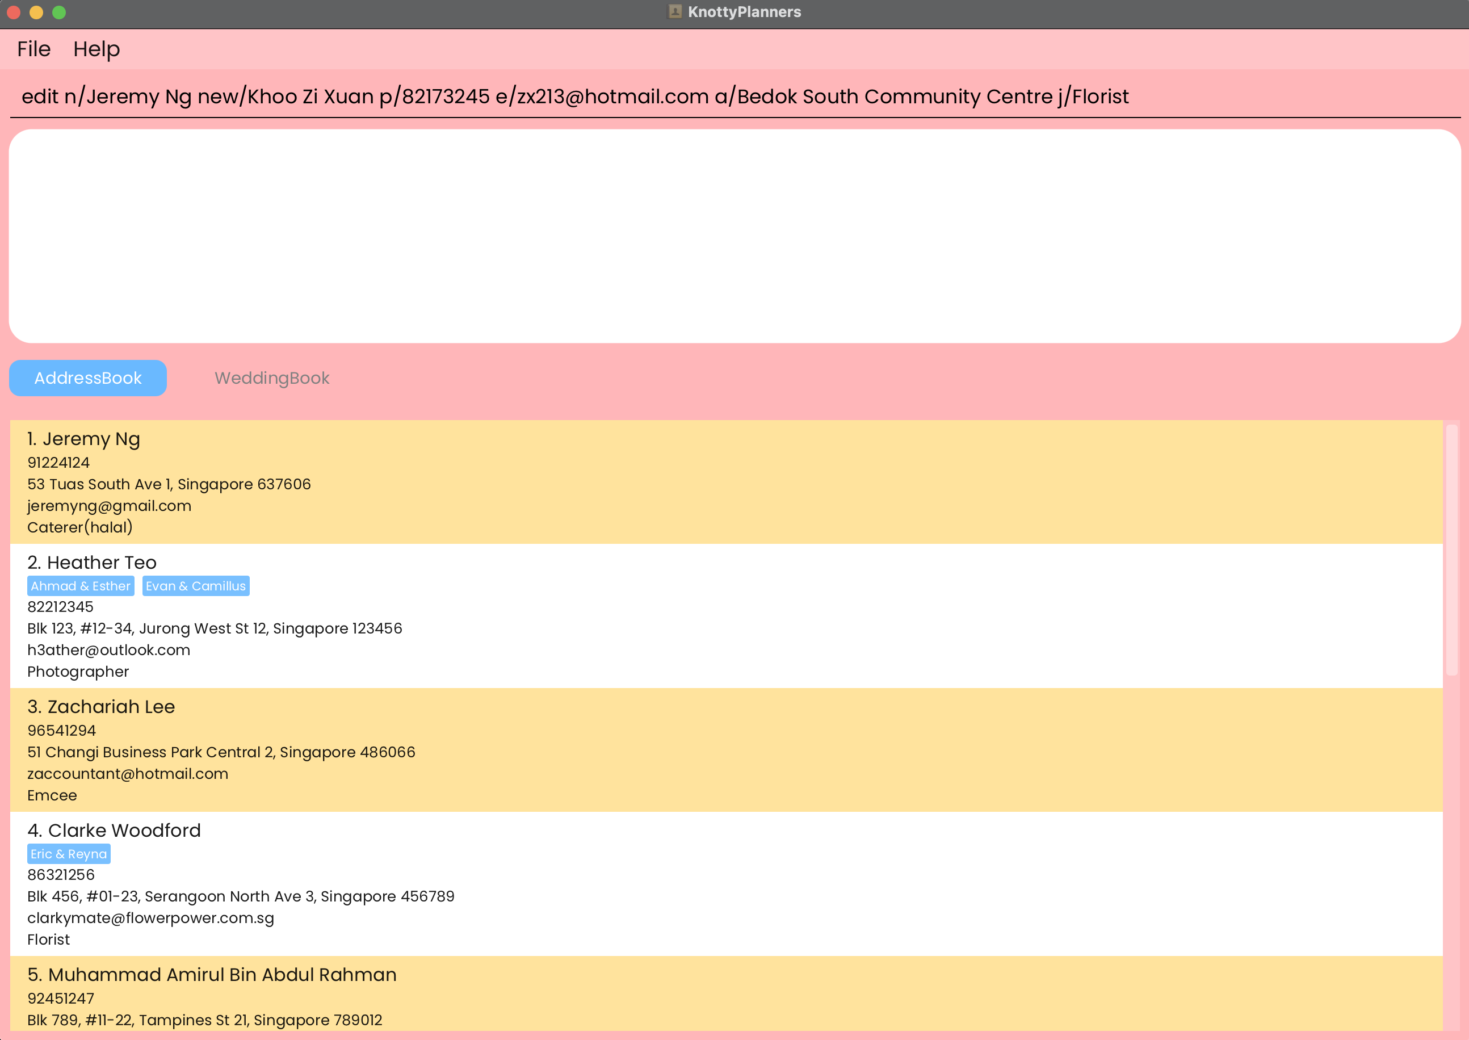The height and width of the screenshot is (1040, 1469).
Task: Click the Eric & Reyna wedding tag
Action: click(x=69, y=854)
